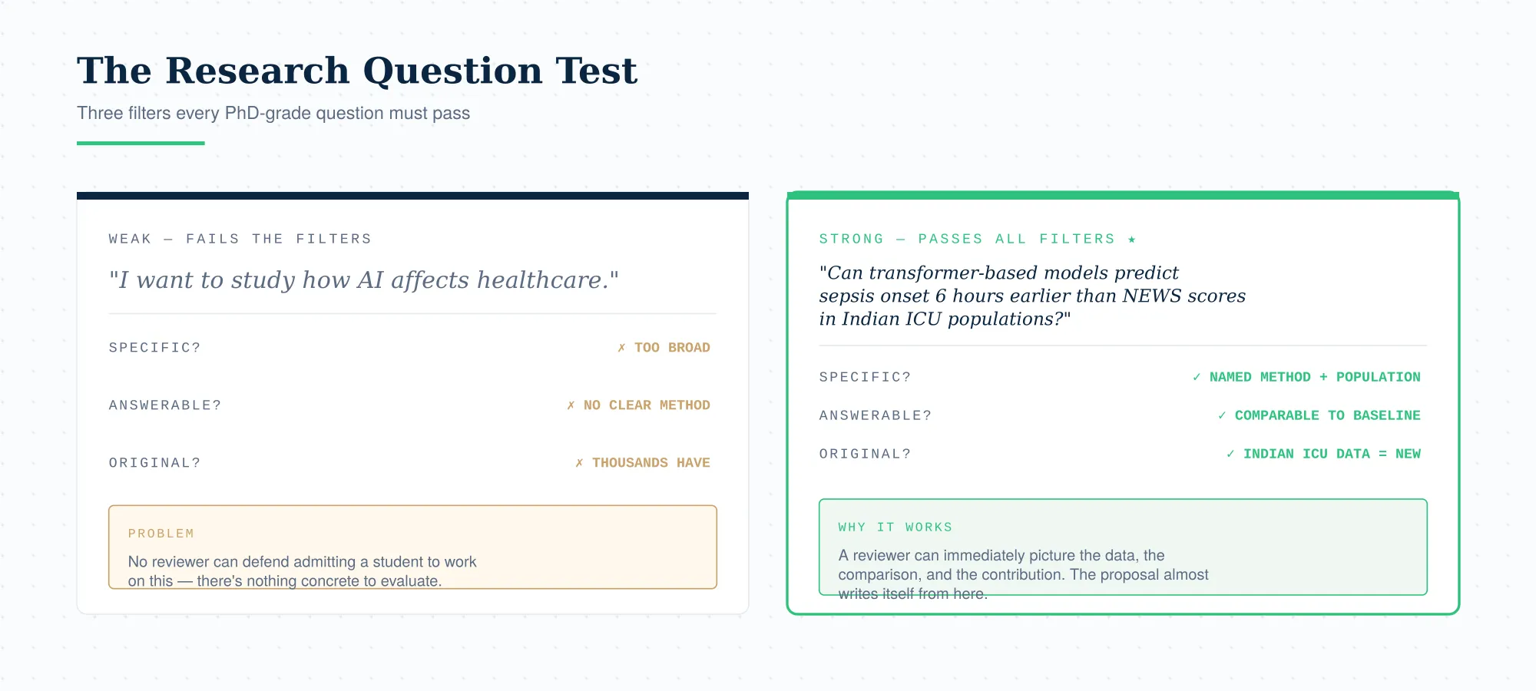Click the dark navy bar atop weak card
This screenshot has height=691, width=1536.
(x=412, y=196)
